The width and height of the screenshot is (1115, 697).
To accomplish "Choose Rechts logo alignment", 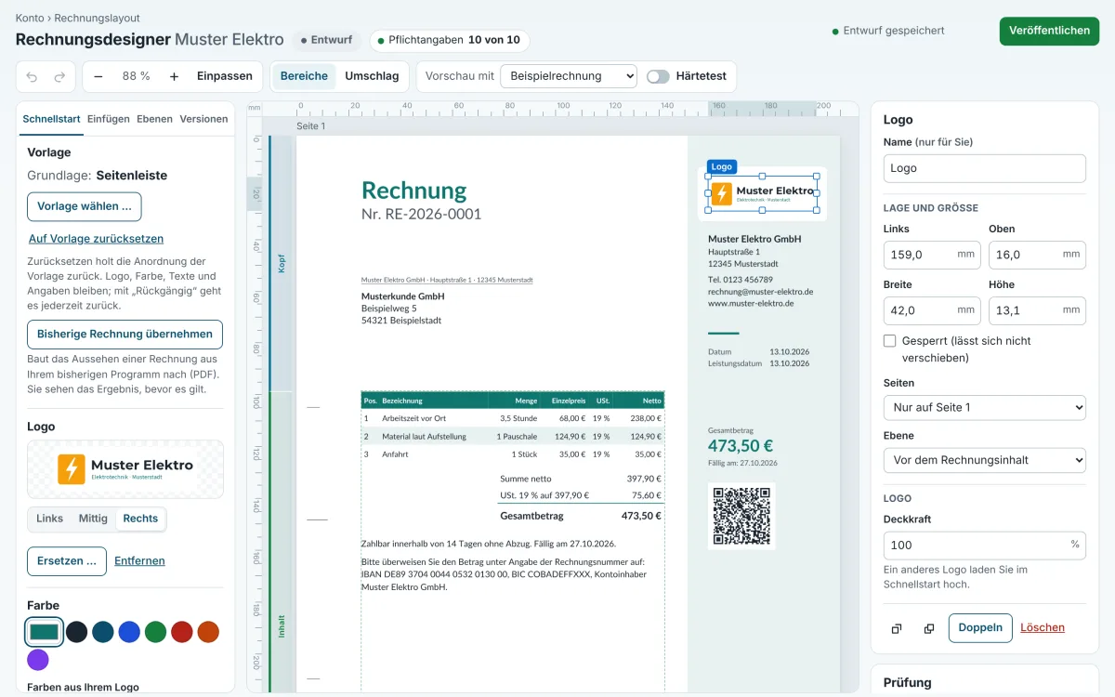I will point(140,519).
